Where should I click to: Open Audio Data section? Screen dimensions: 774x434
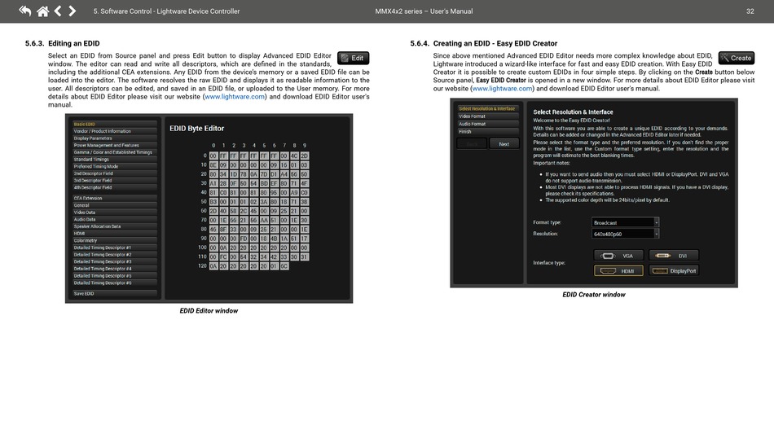coord(115,220)
